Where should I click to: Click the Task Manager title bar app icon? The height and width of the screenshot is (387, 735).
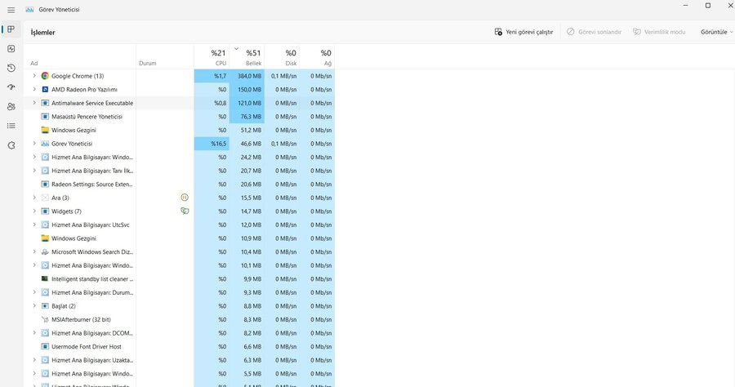[29, 9]
